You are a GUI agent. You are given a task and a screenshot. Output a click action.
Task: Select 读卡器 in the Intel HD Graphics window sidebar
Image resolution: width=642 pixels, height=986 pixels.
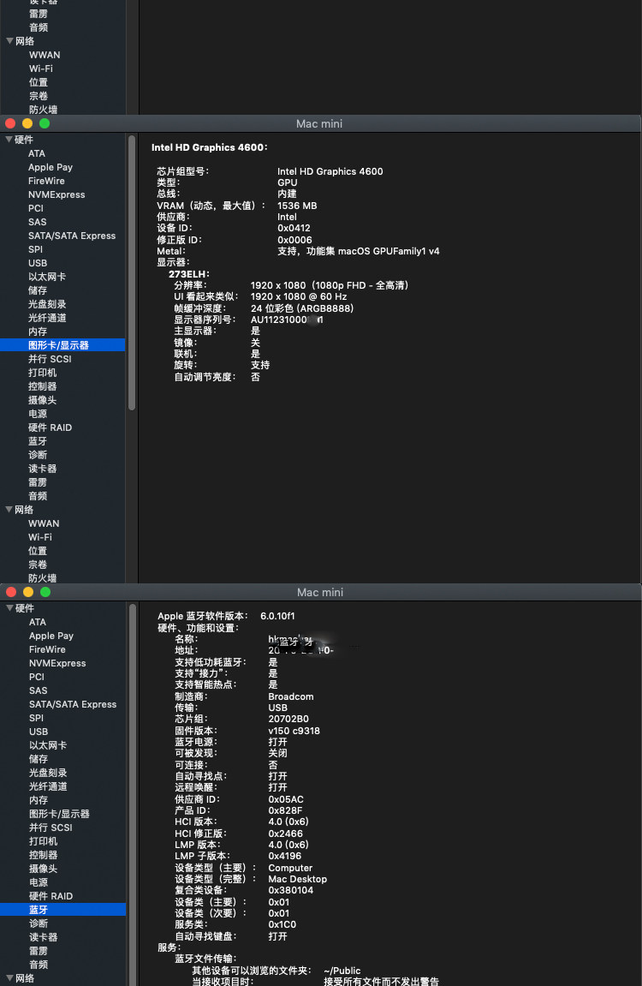[42, 469]
